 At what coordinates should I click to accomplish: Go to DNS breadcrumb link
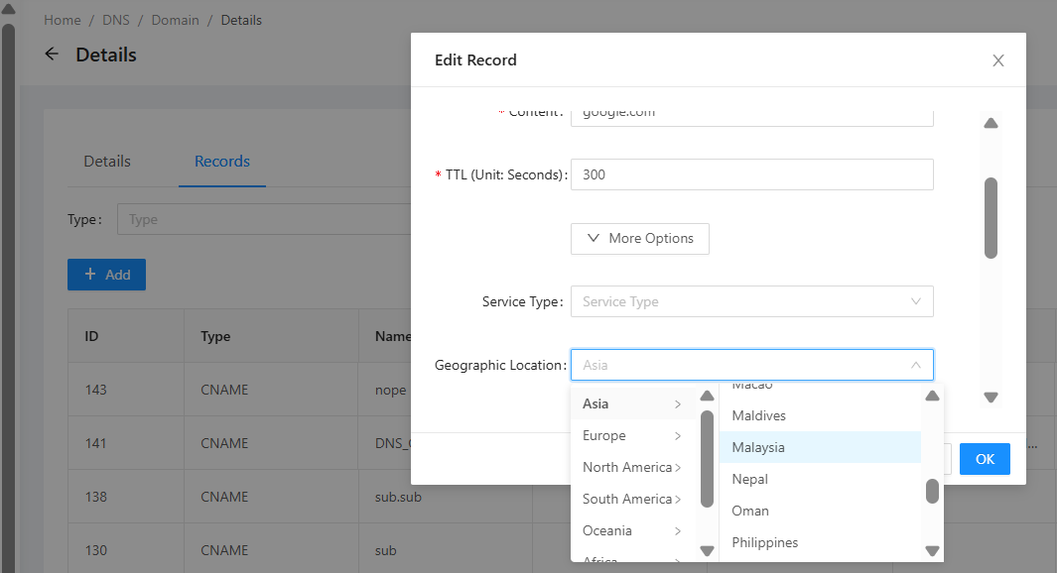[x=116, y=20]
